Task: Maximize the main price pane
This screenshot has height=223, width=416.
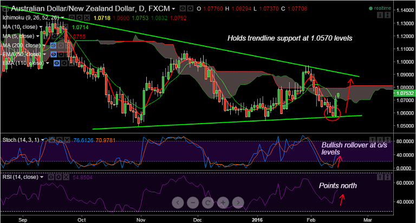Action: click(388, 15)
